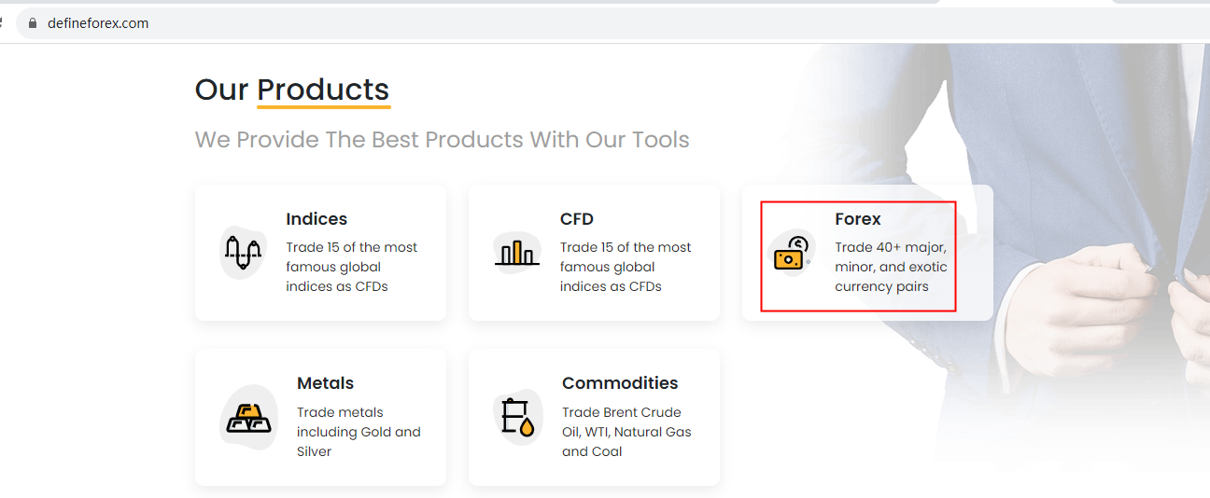Click 'Trade Brent Crude Oil' description text
The image size is (1210, 498).
tap(626, 432)
